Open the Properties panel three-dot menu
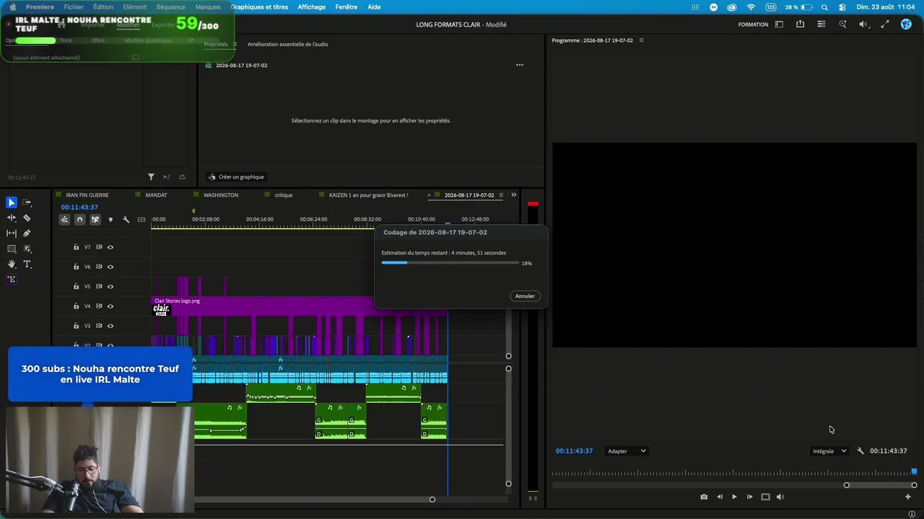The width and height of the screenshot is (924, 519). 519,65
